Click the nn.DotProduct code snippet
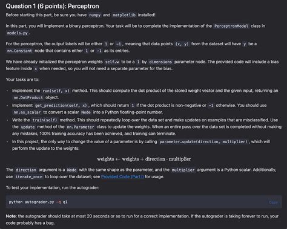This screenshot has height=229, width=287. [28, 98]
